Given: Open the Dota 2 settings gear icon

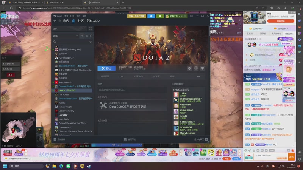Looking at the screenshot, I should click(x=189, y=68).
